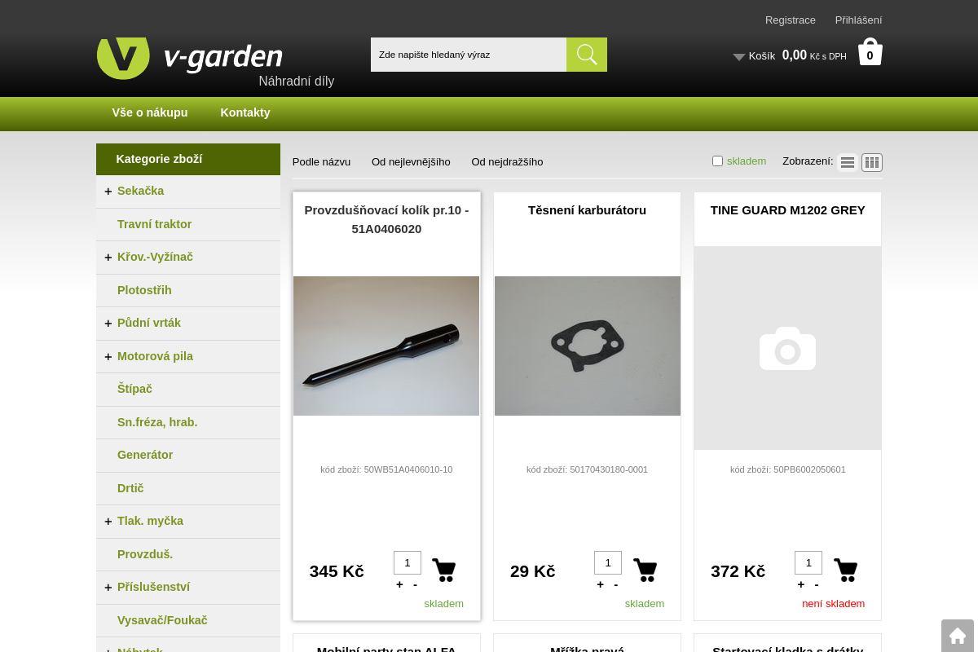Image resolution: width=978 pixels, height=652 pixels.
Task: Expand the Motorová pila category
Action: coord(108,356)
